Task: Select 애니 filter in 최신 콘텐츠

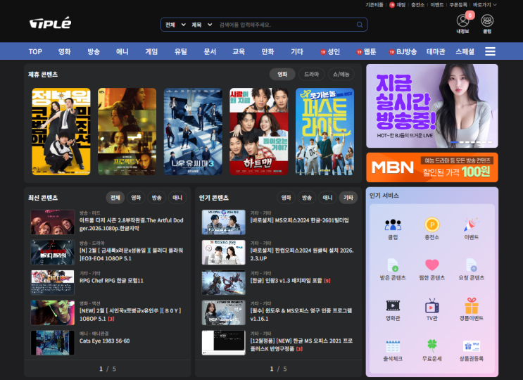Action: pyautogui.click(x=177, y=198)
